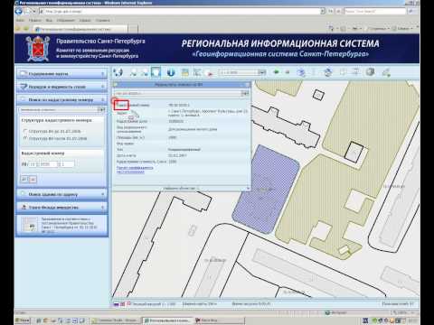Switch interface language via Russian flag icon

116,304
